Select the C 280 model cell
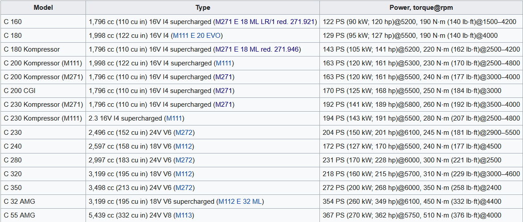The image size is (523, 222). (43, 160)
